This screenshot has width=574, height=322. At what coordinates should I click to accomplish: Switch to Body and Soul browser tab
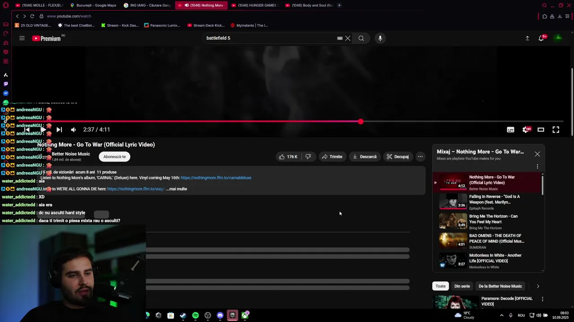click(309, 5)
